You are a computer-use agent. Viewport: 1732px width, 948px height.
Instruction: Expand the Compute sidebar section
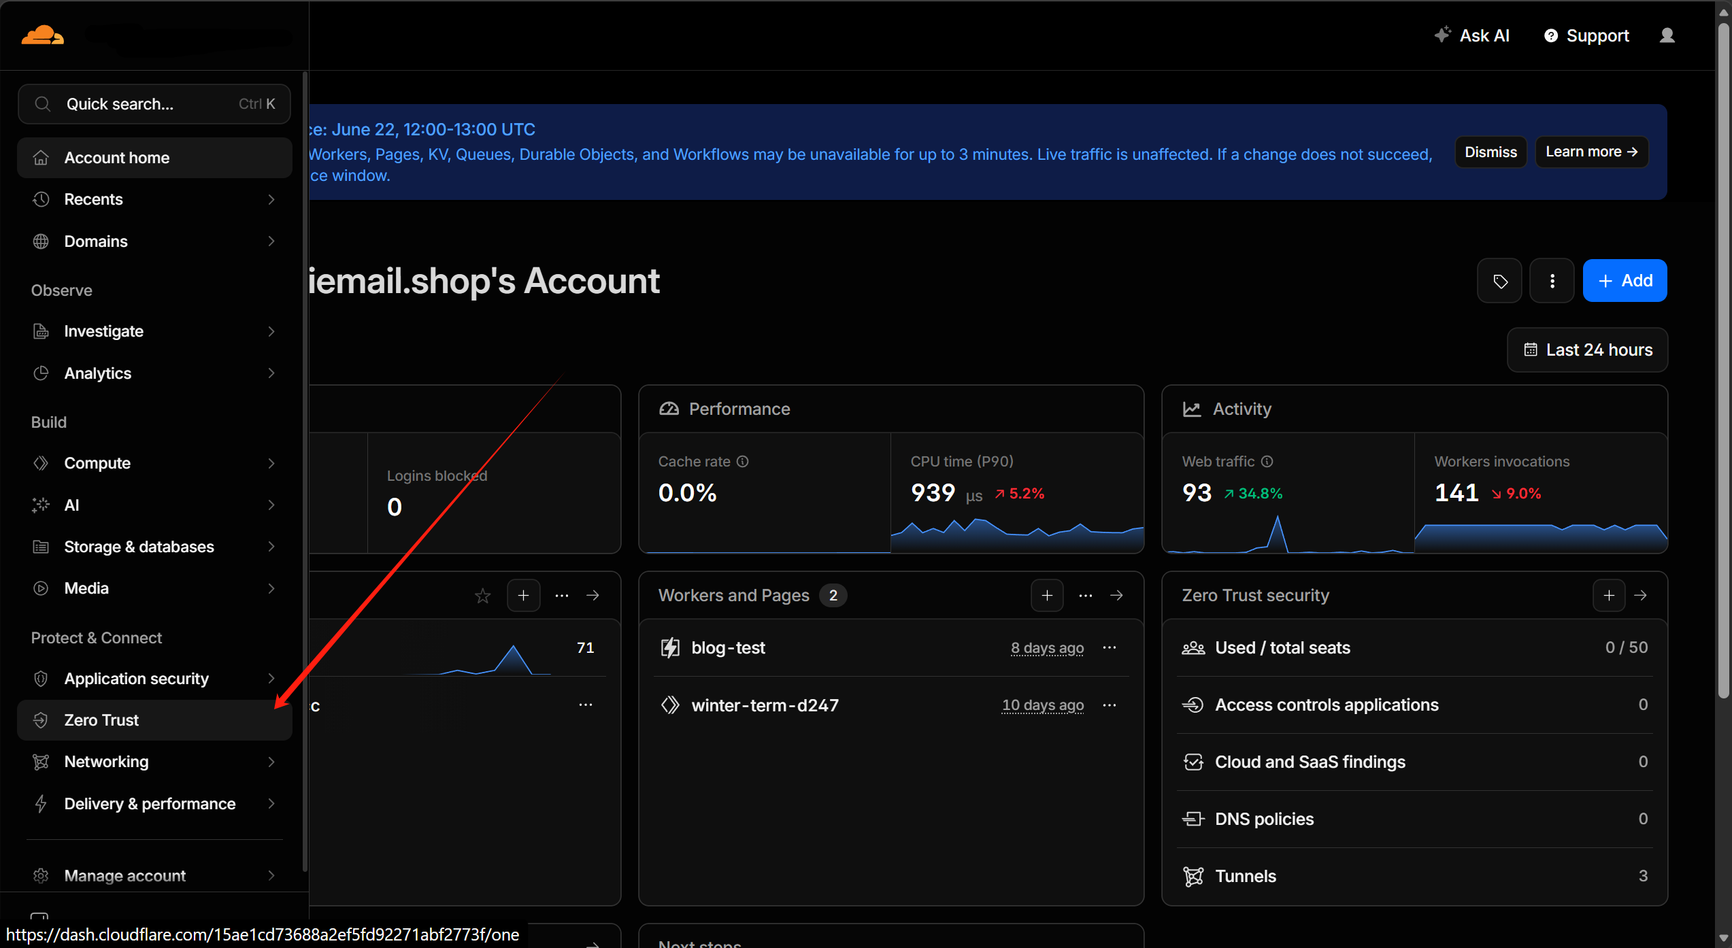point(154,463)
